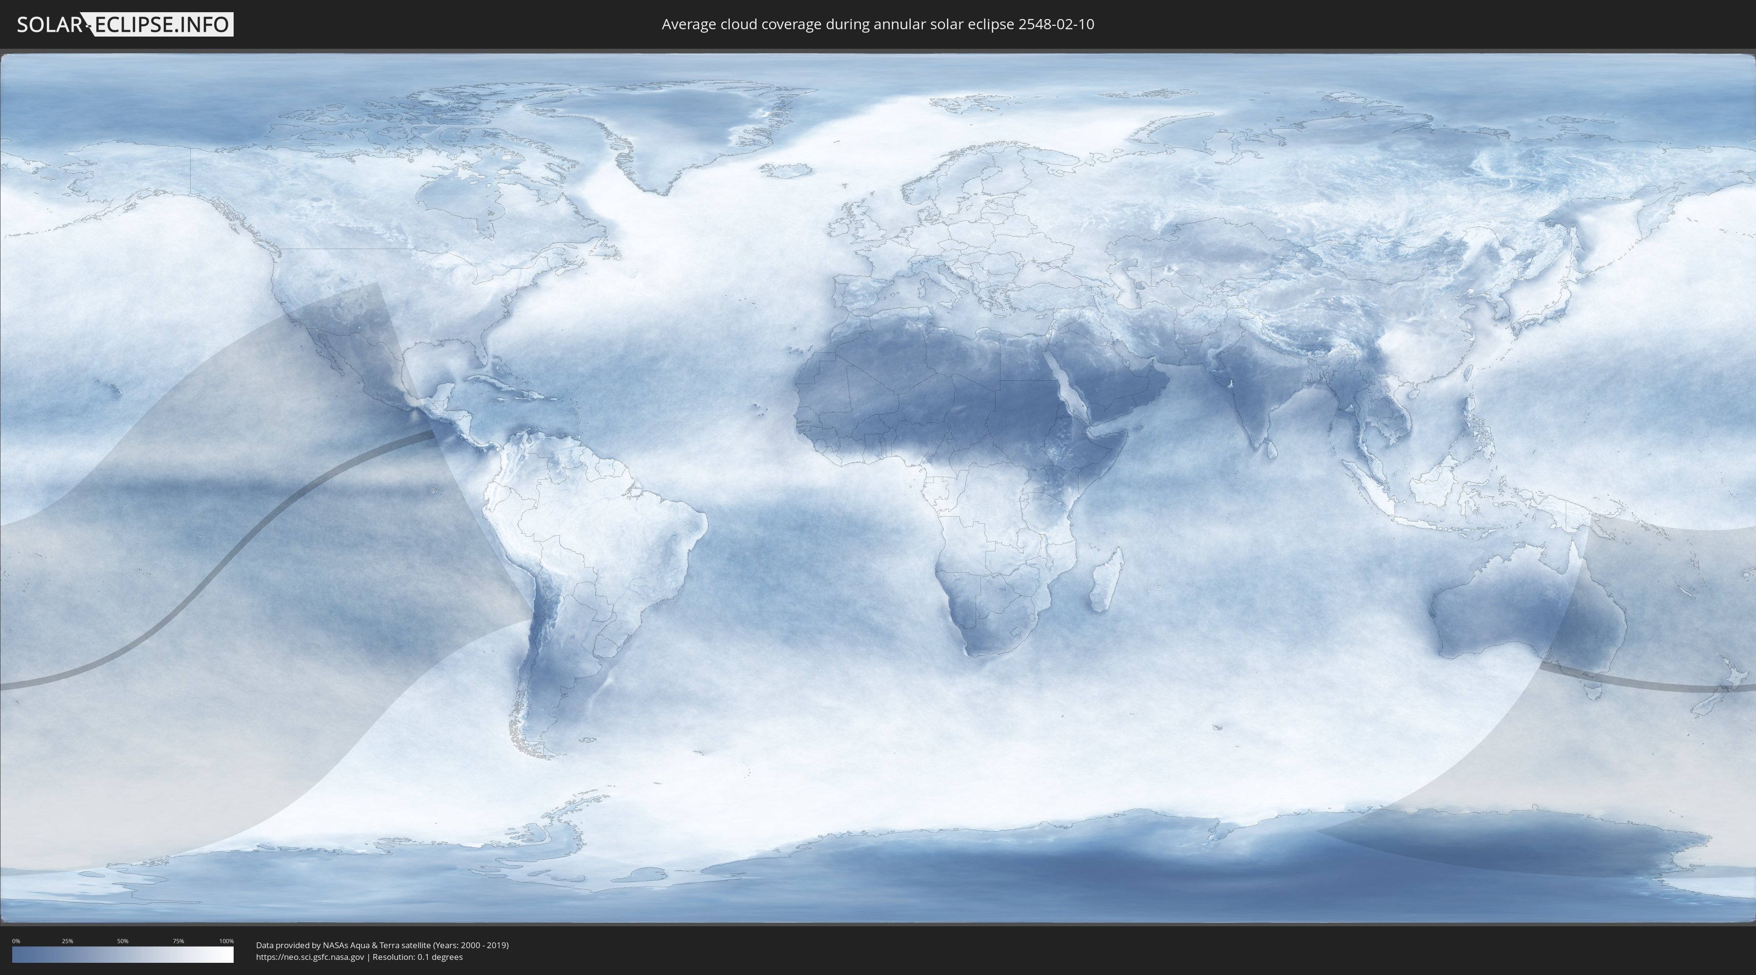
Task: Click the SOLAR-ECLIPSE.INFO logo
Action: tap(125, 24)
